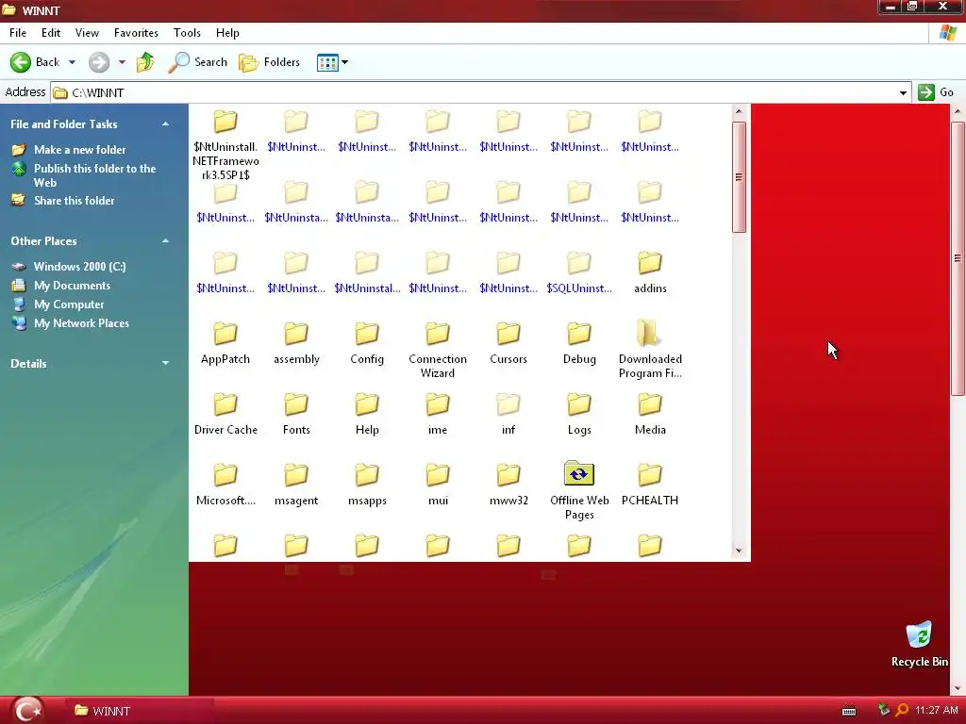This screenshot has width=966, height=724.
Task: Click the keyboard icon in system tray
Action: pos(849,711)
